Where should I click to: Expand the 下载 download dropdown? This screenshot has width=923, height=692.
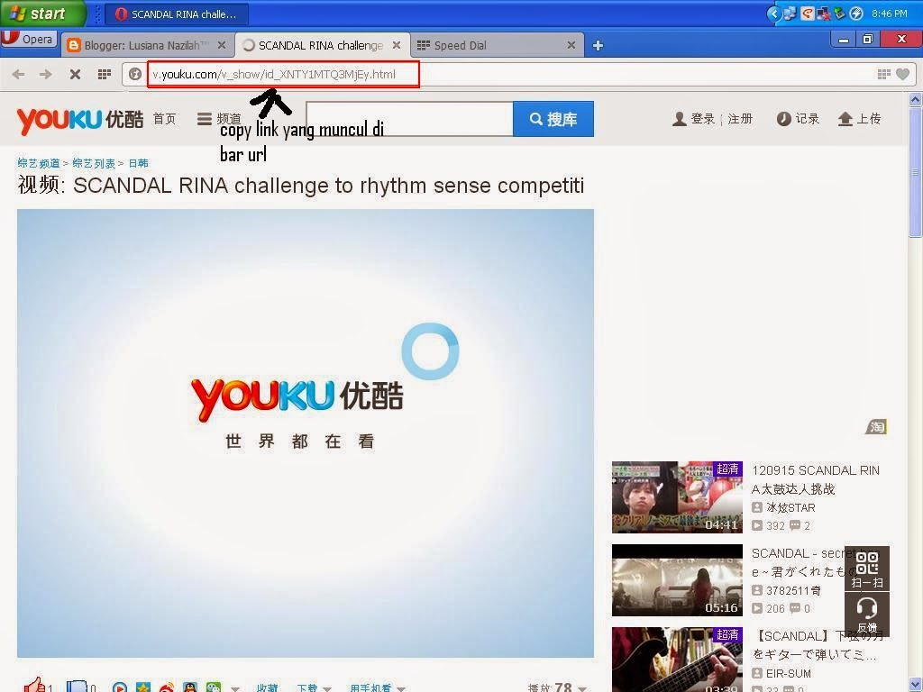click(x=314, y=687)
